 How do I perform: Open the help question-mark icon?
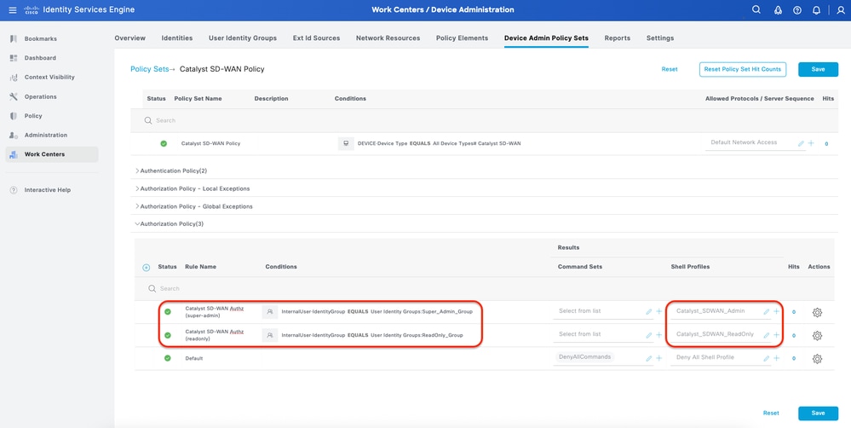click(x=796, y=9)
